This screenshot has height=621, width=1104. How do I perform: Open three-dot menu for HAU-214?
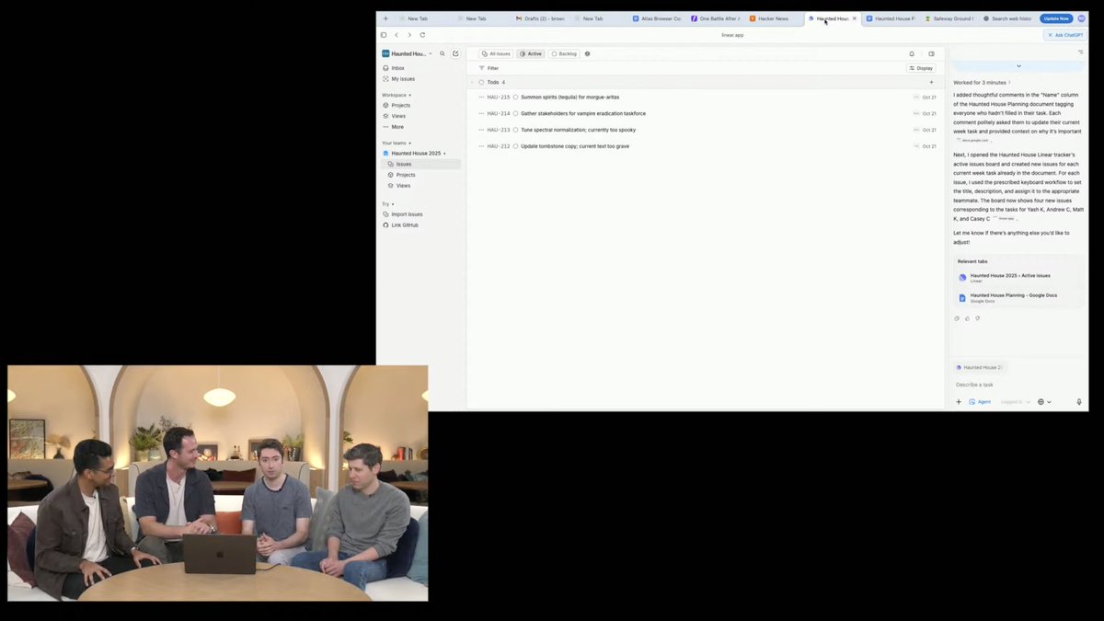(x=481, y=113)
